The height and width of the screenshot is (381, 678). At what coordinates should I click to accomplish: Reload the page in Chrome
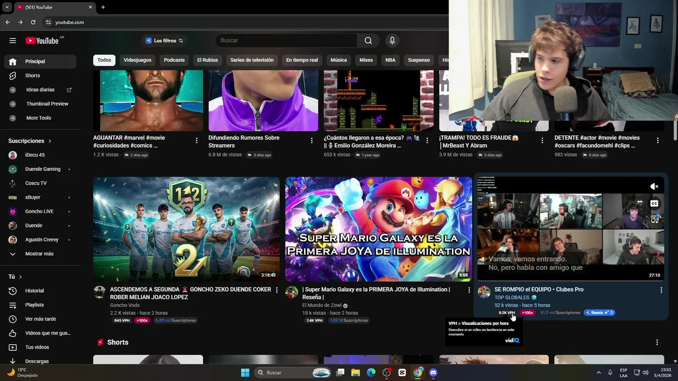[x=33, y=22]
